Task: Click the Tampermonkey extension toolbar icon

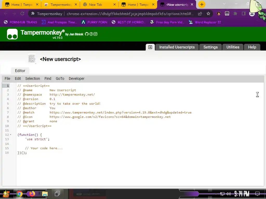Action: click(227, 14)
